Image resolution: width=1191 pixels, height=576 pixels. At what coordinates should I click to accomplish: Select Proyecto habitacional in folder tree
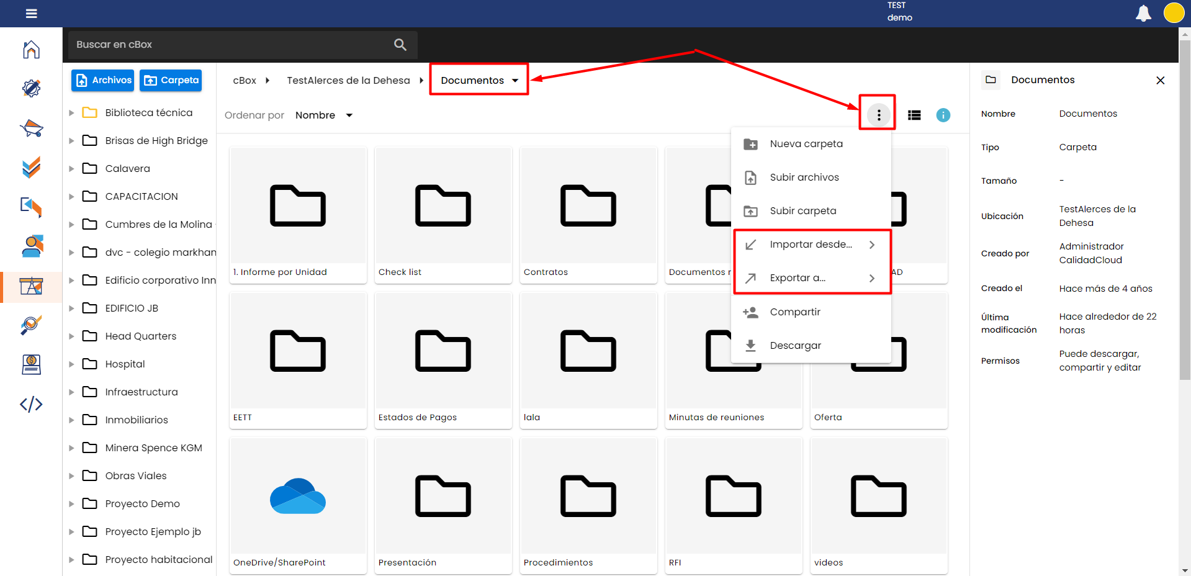[159, 560]
